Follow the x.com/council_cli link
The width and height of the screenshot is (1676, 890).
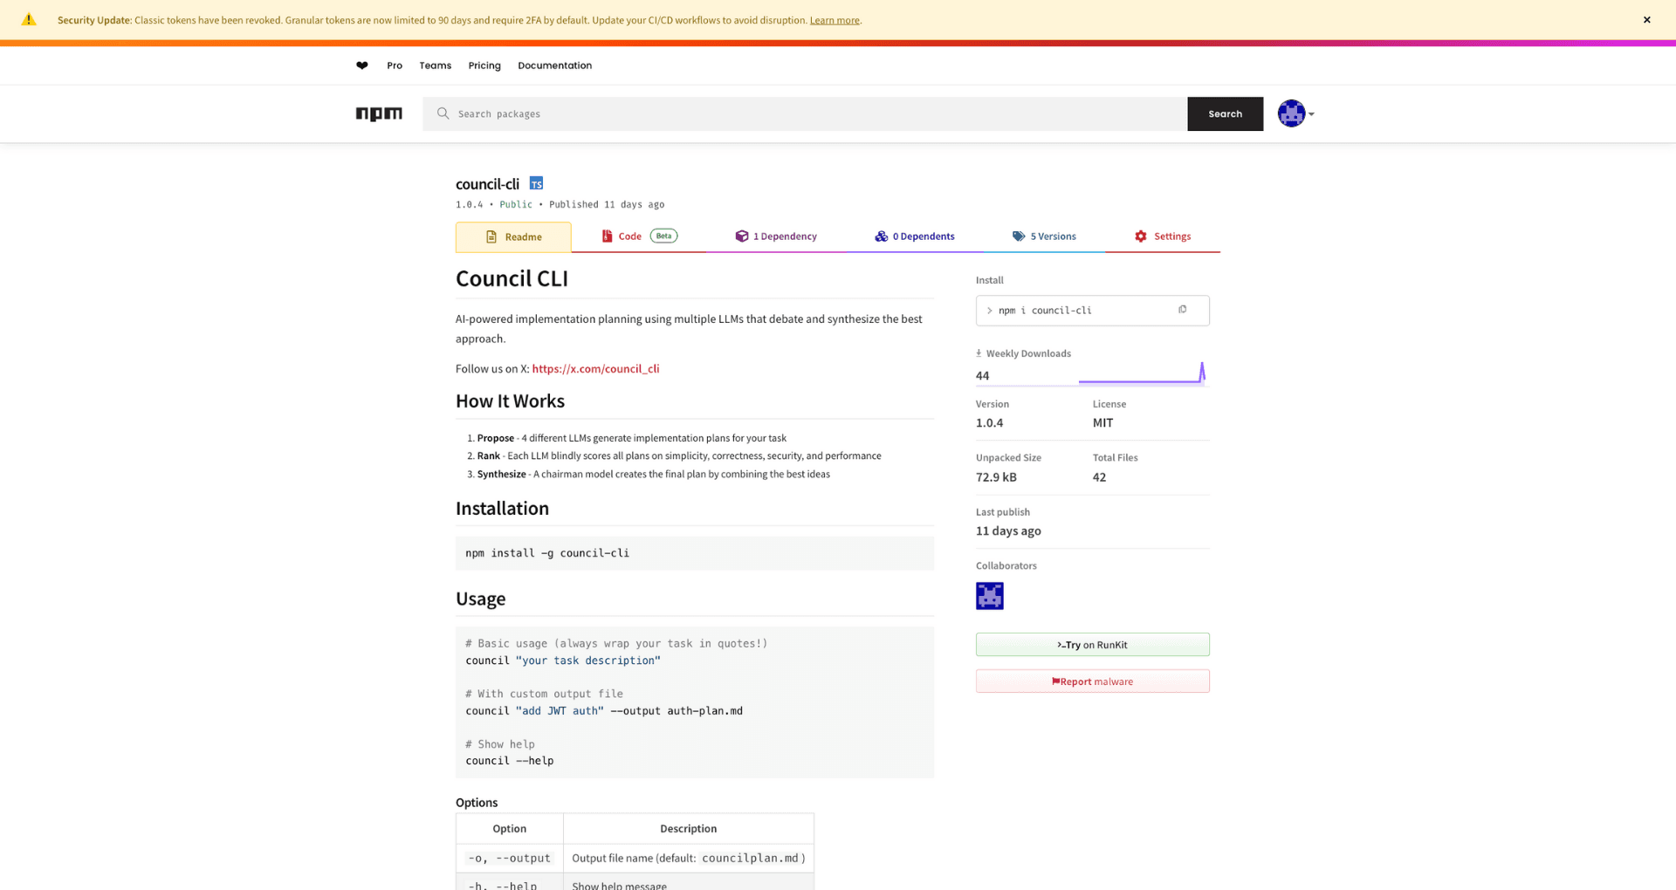pyautogui.click(x=595, y=368)
